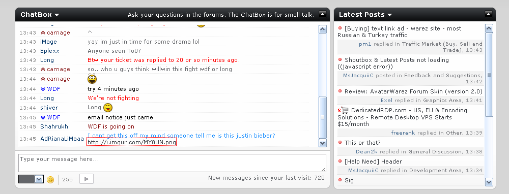Open the smiley emoticon picker
This screenshot has width=509, height=194.
pyautogui.click(x=50, y=179)
